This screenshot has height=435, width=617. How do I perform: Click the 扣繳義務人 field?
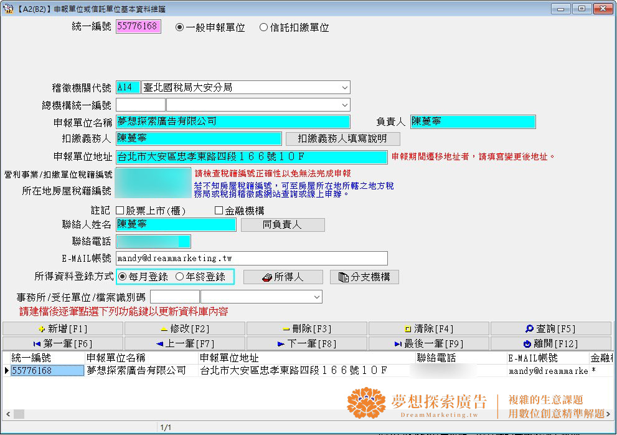199,138
